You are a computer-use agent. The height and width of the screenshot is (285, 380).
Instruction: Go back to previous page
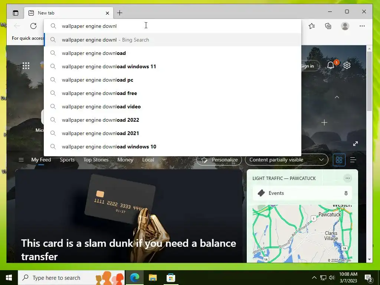pyautogui.click(x=17, y=26)
